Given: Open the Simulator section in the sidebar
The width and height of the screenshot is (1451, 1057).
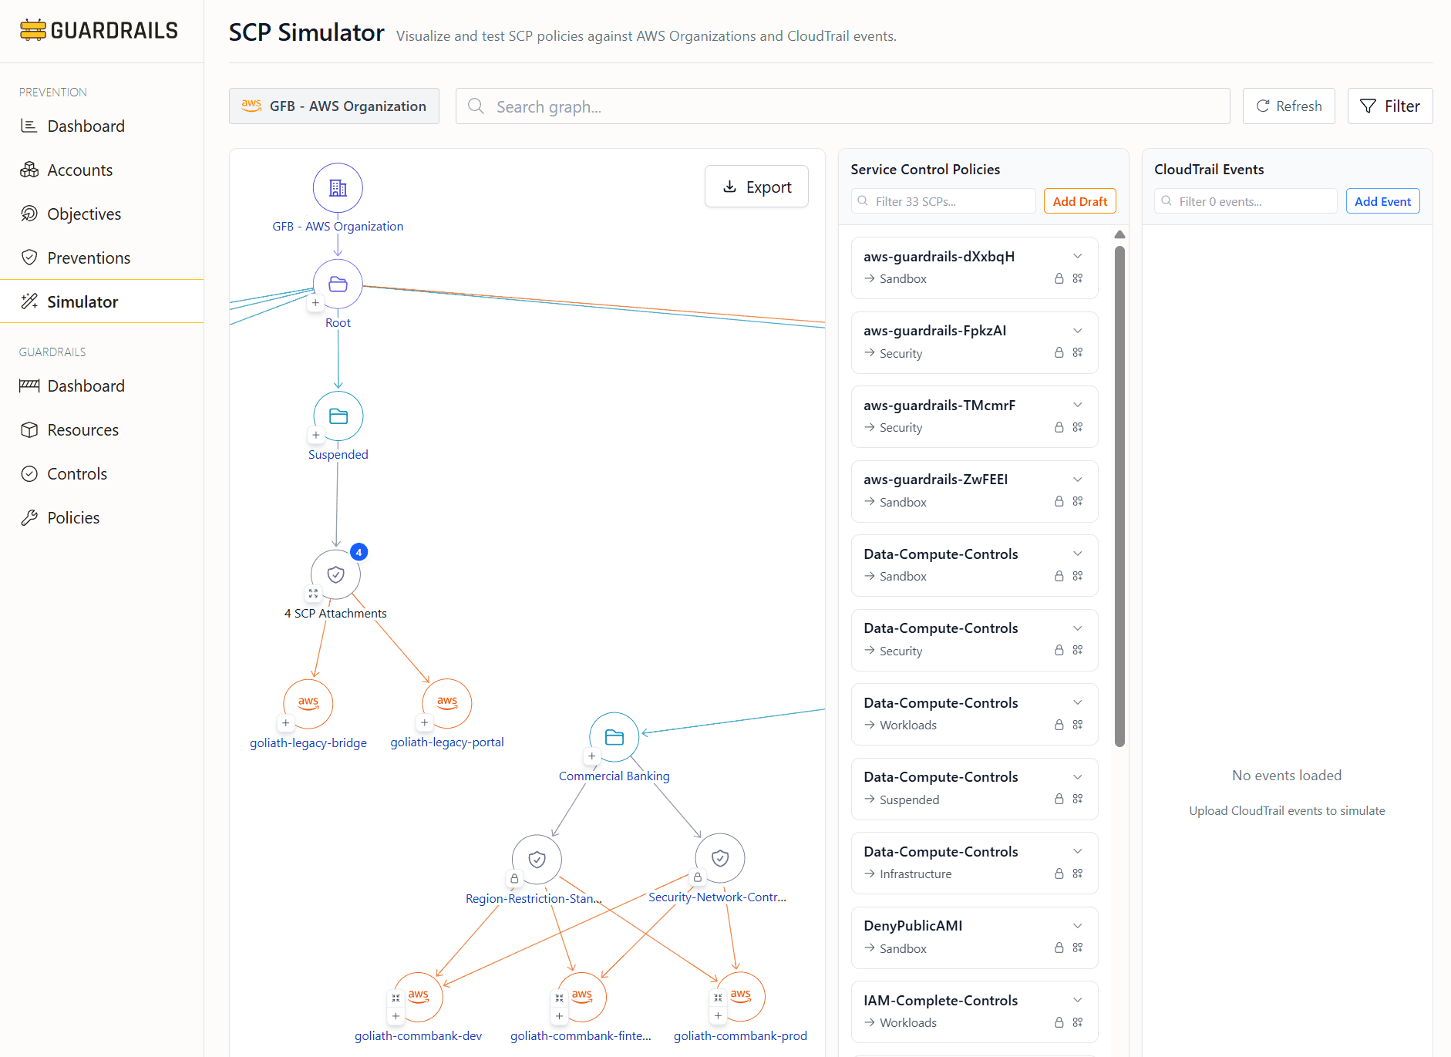Looking at the screenshot, I should [x=82, y=301].
